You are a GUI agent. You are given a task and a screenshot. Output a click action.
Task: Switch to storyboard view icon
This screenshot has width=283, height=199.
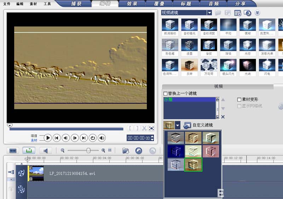pos(13,151)
